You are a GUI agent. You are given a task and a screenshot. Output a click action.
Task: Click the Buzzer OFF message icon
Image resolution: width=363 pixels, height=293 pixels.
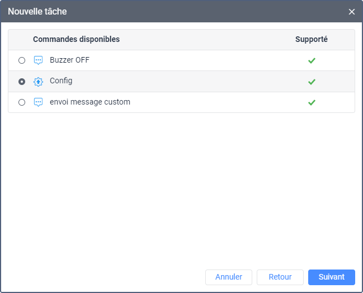tap(38, 60)
